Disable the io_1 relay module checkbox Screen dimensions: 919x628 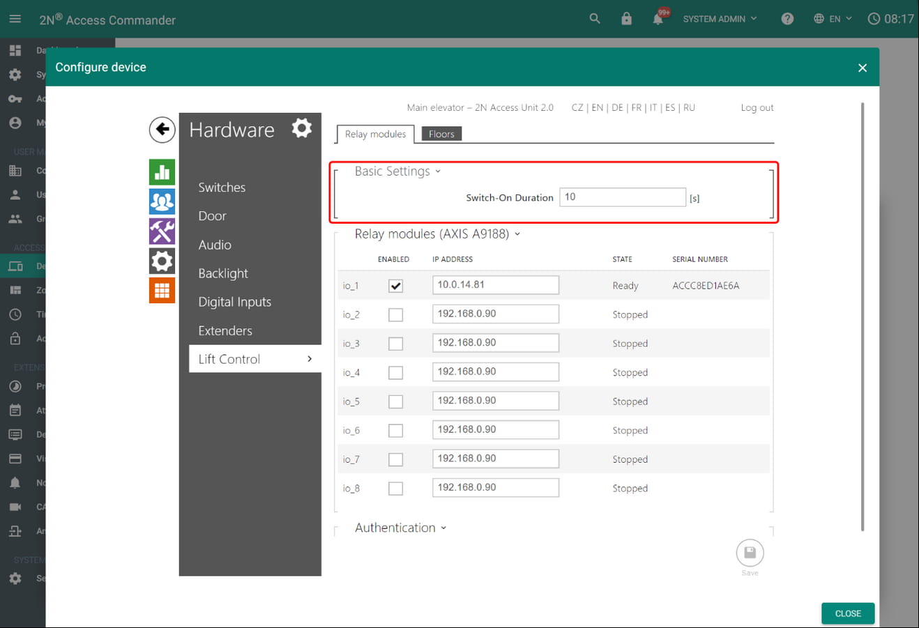coord(395,286)
